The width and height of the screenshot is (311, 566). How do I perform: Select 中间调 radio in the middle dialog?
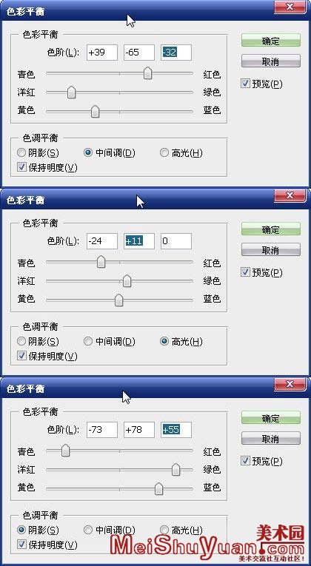tap(88, 341)
